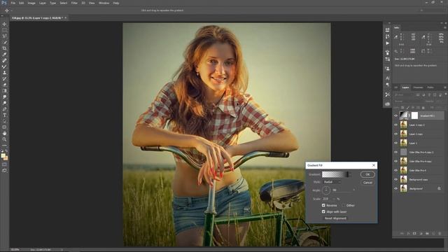Select the Eraser tool

pyautogui.click(x=4, y=85)
